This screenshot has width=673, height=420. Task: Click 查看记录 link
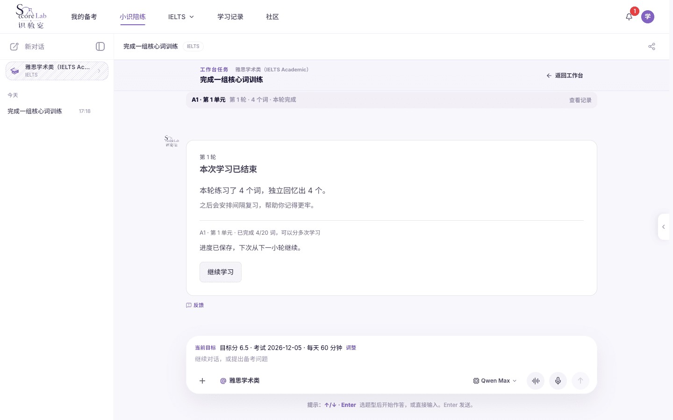pos(580,100)
